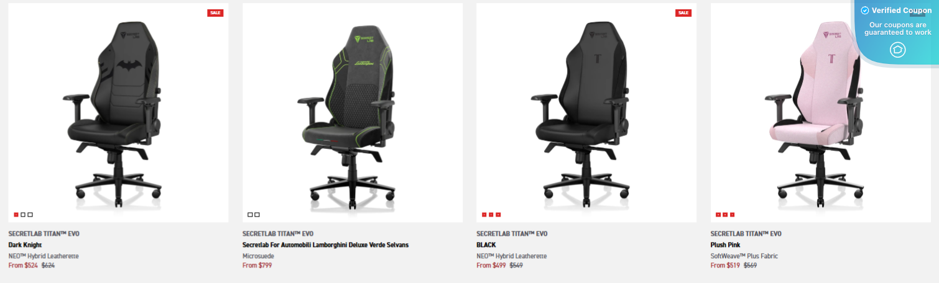Image resolution: width=939 pixels, height=283 pixels.
Task: Click the SALE badge on Dark Knight chair
Action: (x=215, y=12)
